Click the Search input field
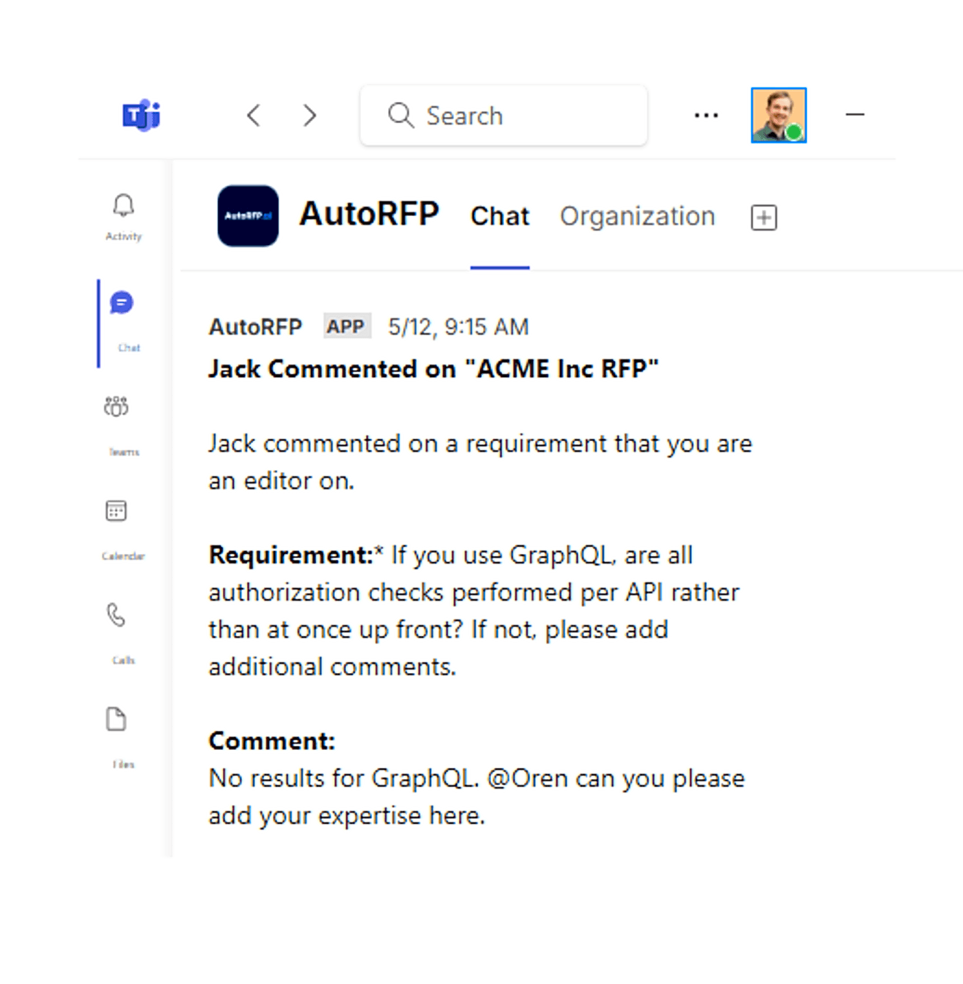The image size is (963, 984). pyautogui.click(x=504, y=116)
